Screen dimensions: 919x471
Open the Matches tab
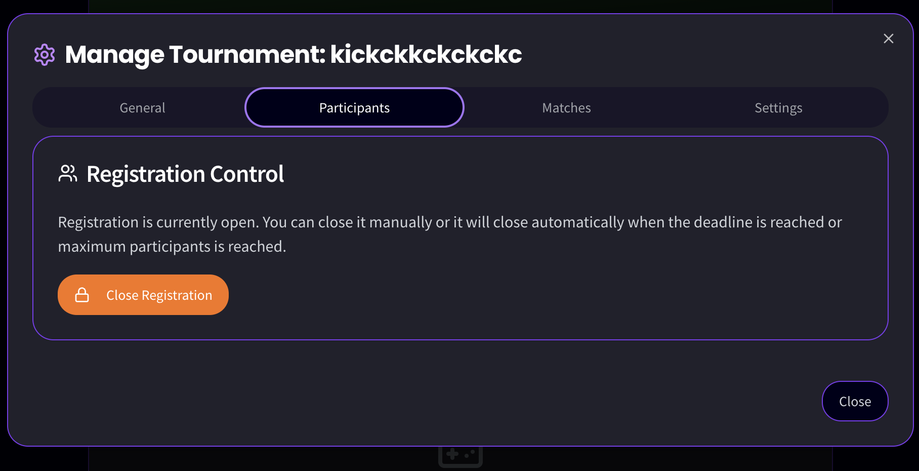coord(566,107)
